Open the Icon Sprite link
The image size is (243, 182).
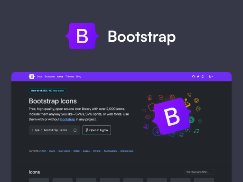(x=64, y=151)
